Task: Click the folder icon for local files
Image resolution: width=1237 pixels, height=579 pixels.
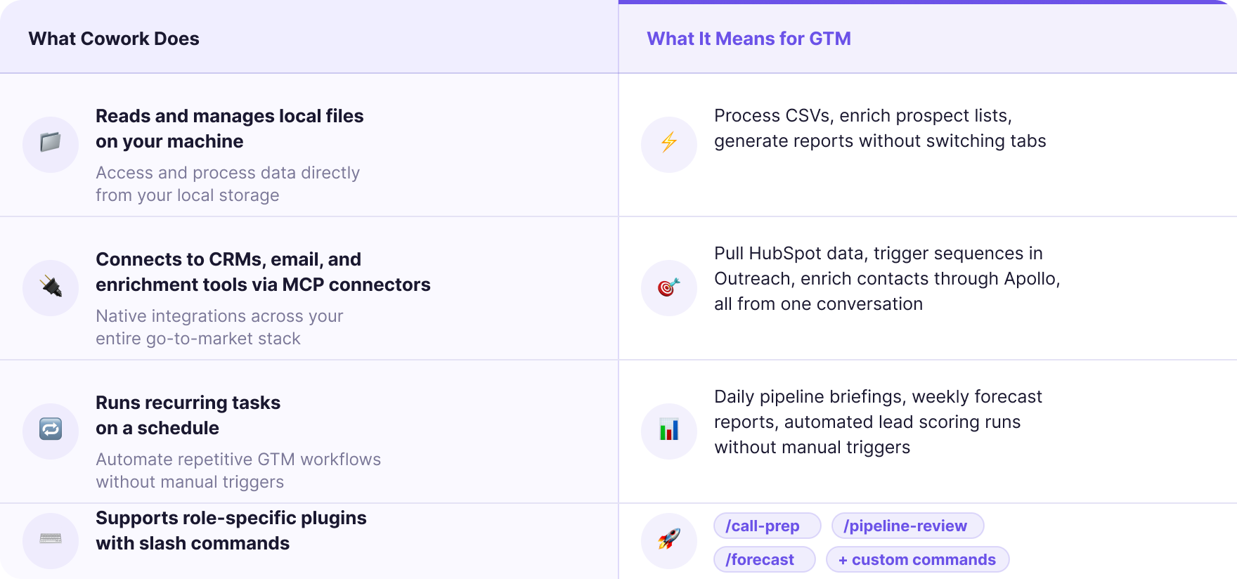Action: coord(51,144)
